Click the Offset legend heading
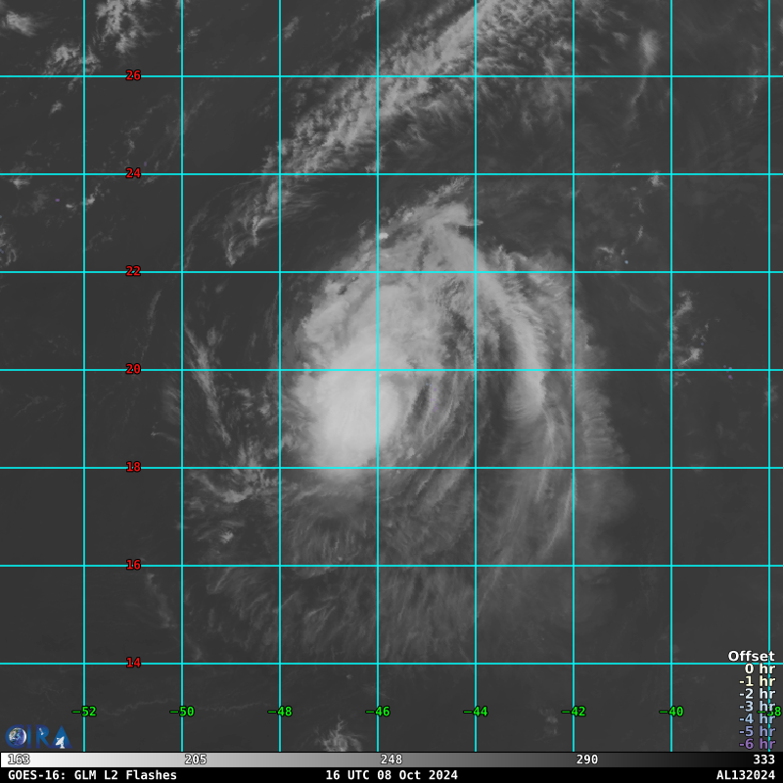Viewport: 783px width, 783px height. click(x=751, y=657)
